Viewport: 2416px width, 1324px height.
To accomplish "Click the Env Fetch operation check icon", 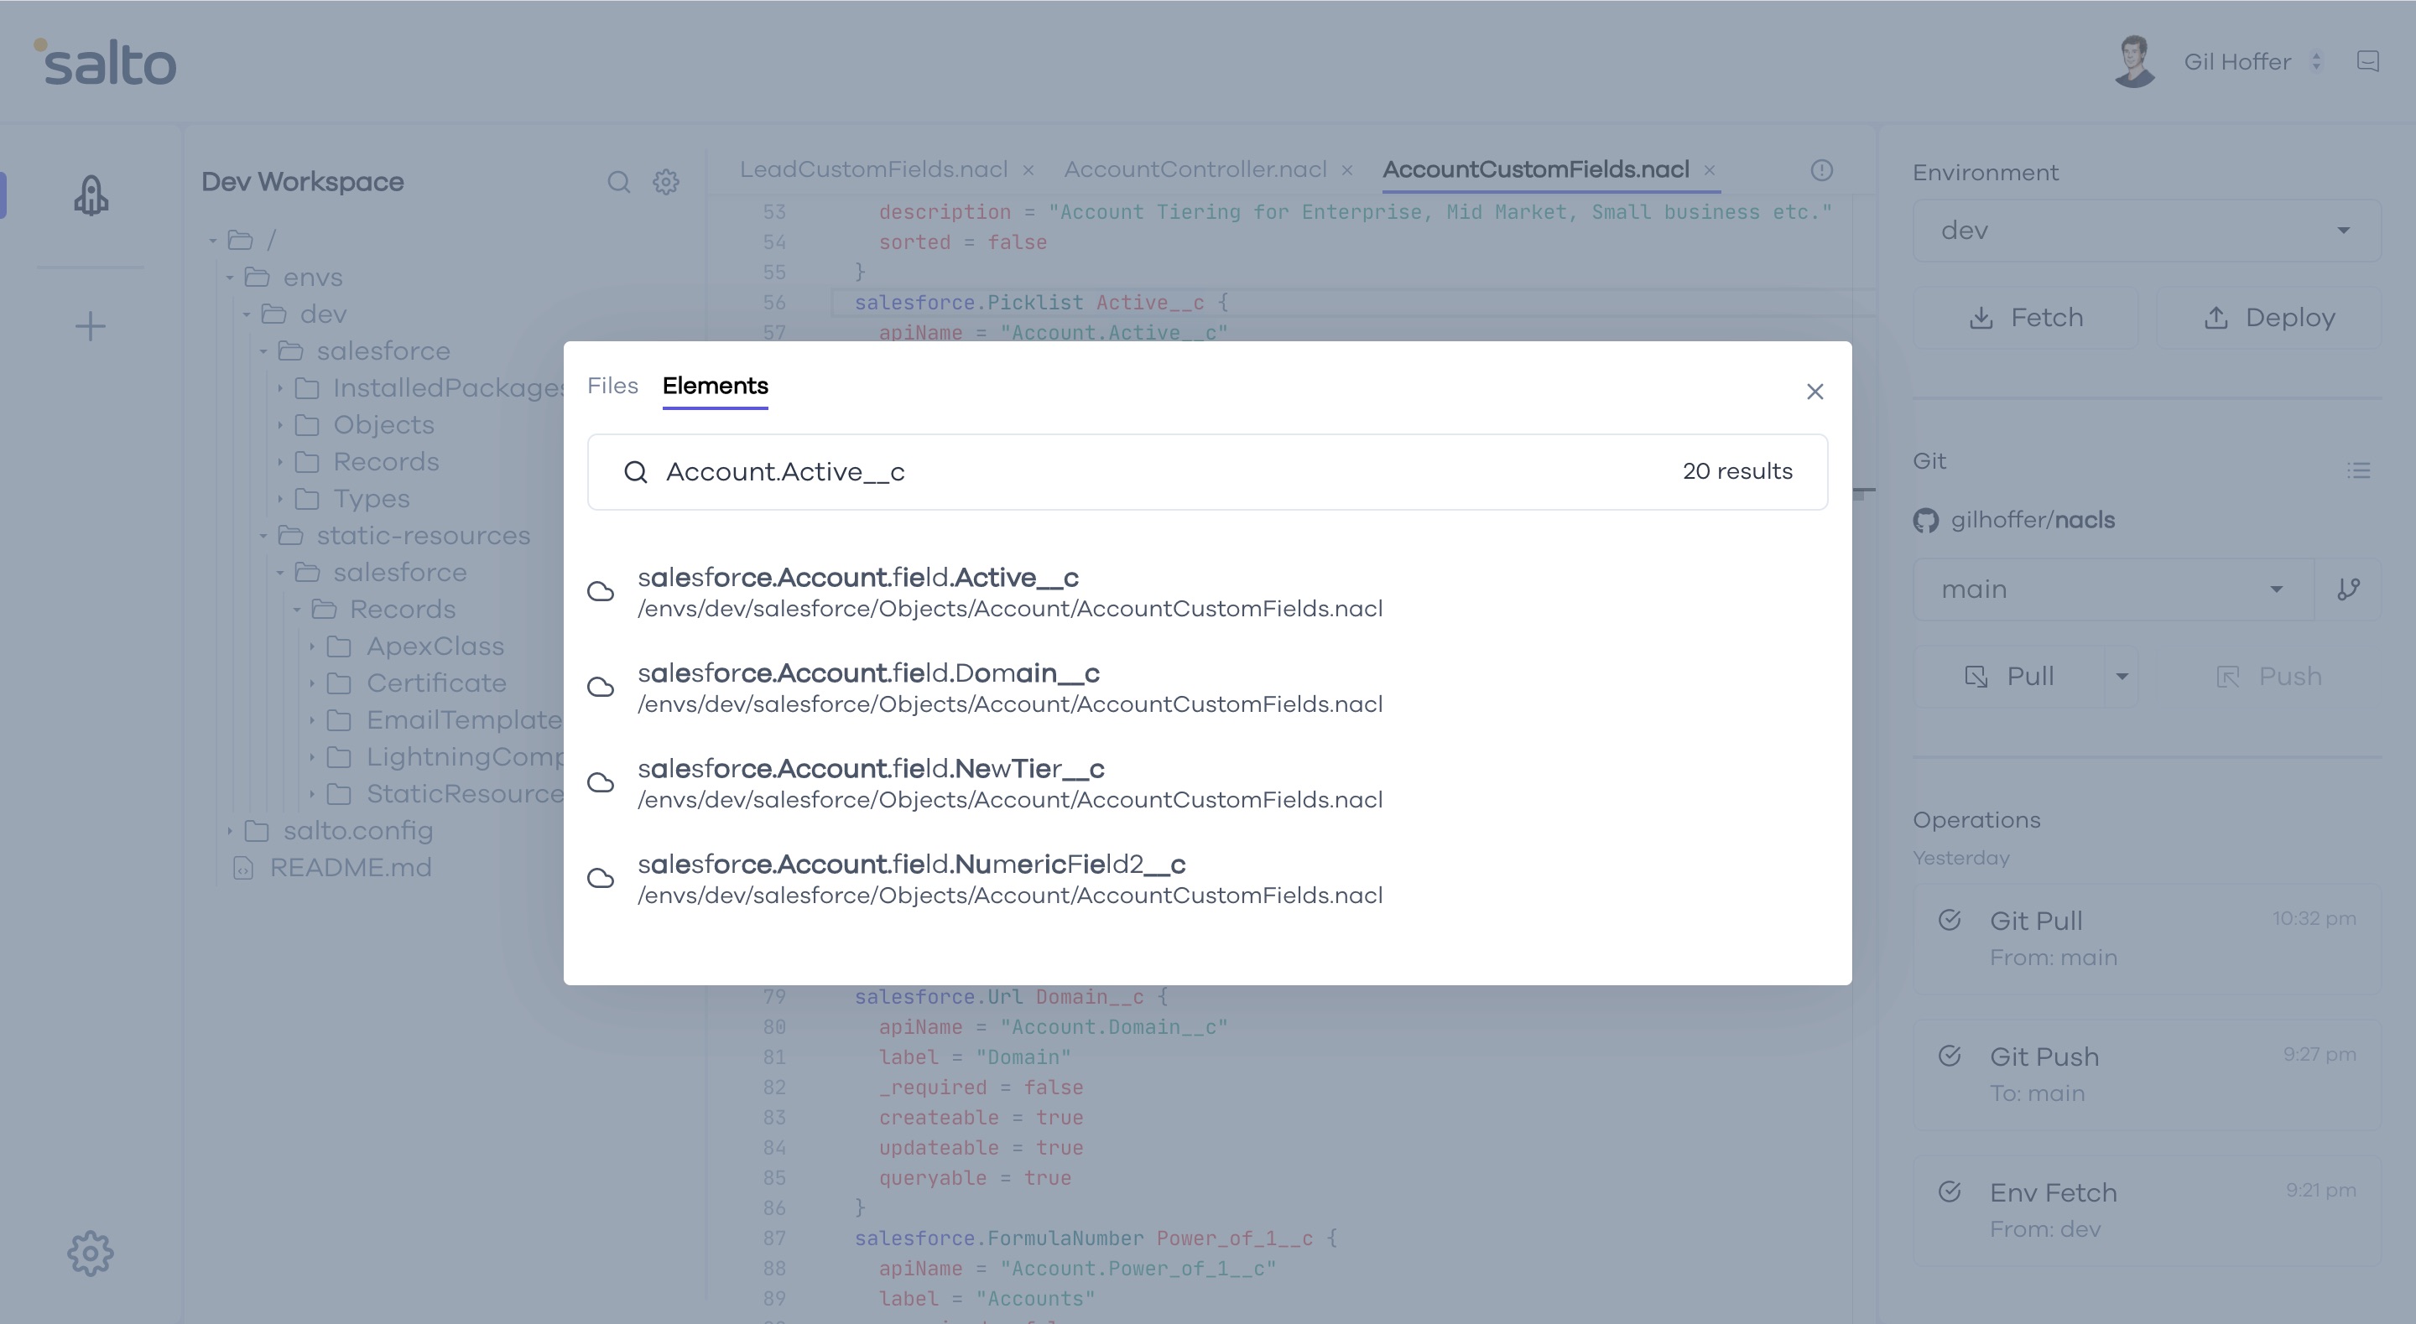I will tap(1950, 1192).
